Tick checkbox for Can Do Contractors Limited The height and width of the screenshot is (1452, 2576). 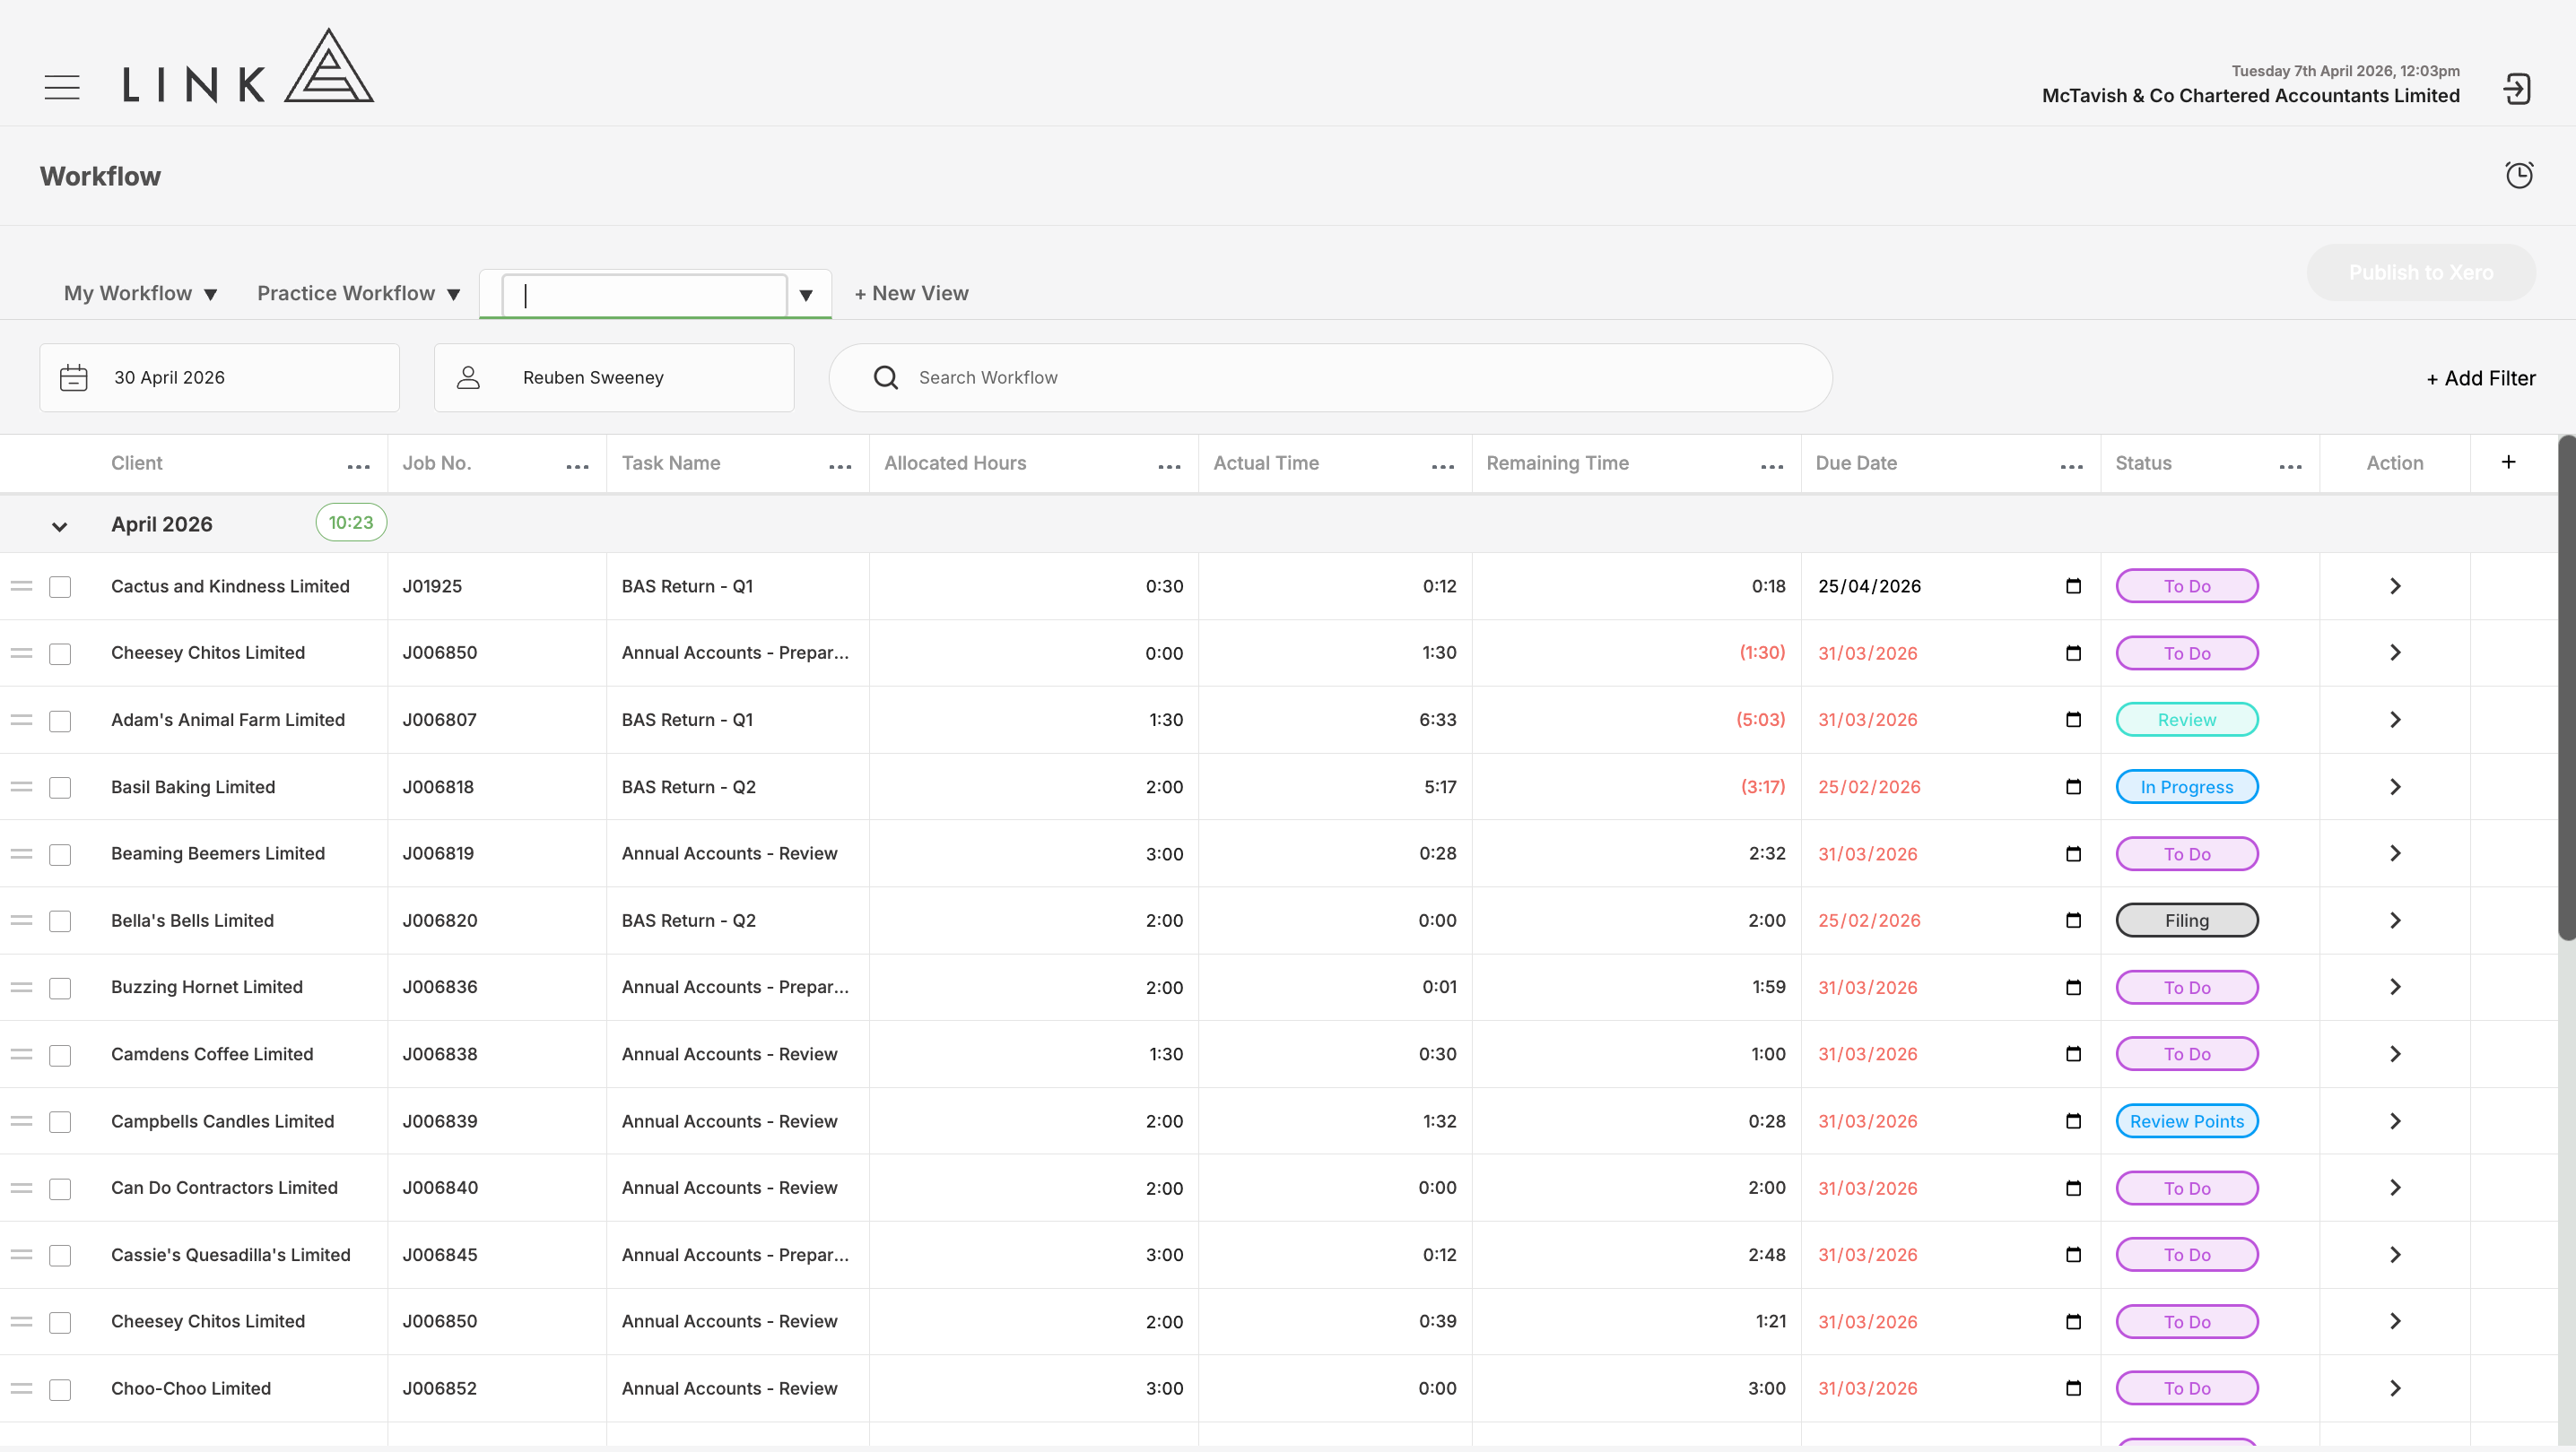pos(60,1188)
